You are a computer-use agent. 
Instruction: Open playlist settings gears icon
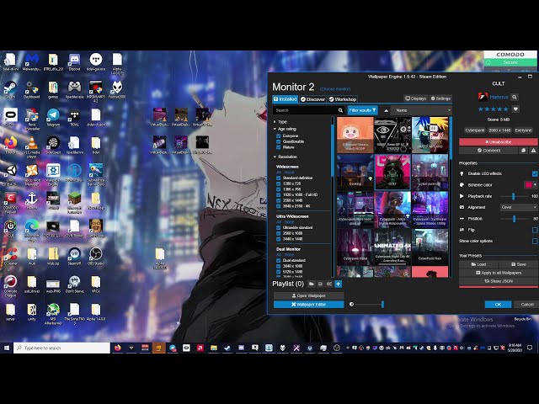pos(329,284)
